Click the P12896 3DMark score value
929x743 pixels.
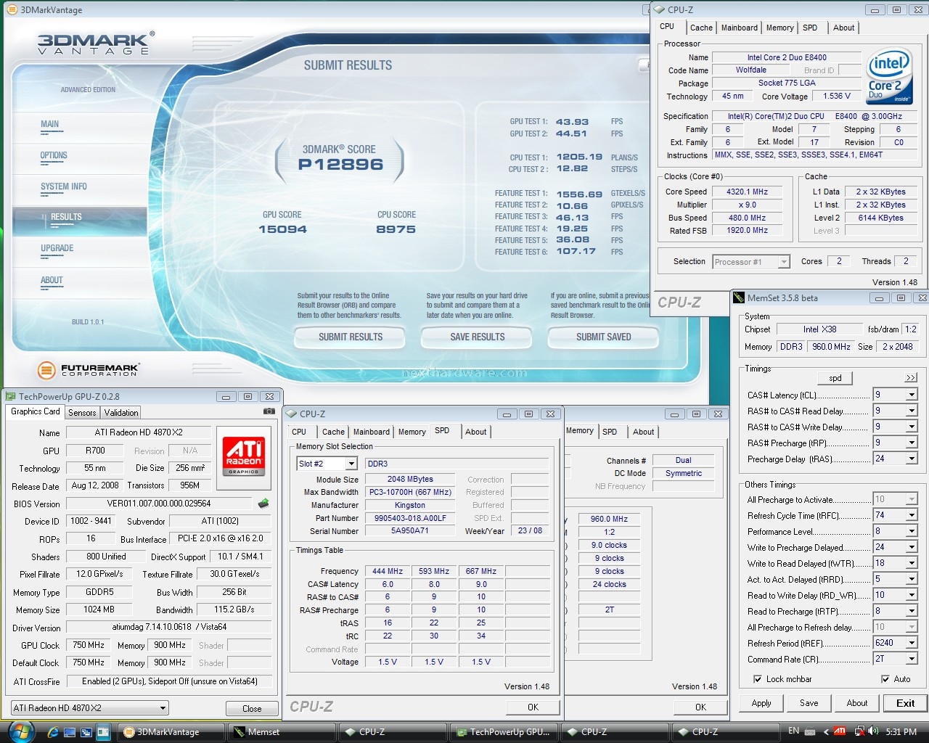point(340,164)
